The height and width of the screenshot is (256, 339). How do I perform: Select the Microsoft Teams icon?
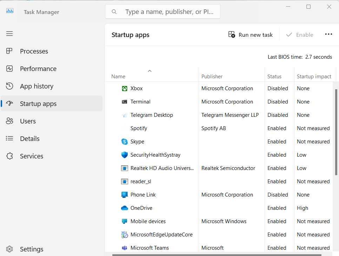click(x=125, y=248)
